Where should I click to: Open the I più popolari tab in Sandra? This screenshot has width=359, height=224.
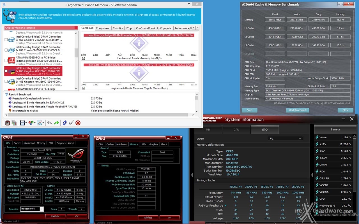point(165,28)
